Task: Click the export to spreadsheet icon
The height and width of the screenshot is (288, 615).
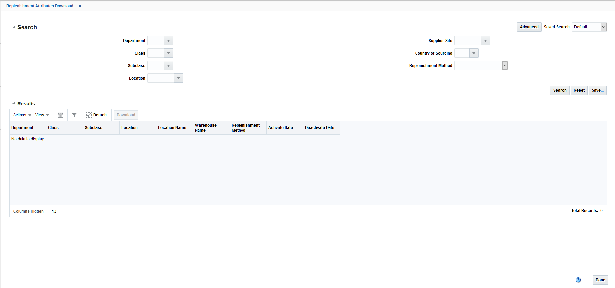Action: point(61,115)
